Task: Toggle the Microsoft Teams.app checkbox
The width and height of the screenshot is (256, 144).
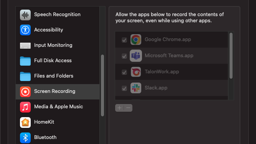Action: coord(124,56)
